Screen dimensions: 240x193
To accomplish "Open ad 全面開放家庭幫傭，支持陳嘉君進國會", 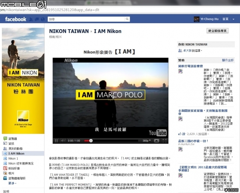I will coord(202,112).
